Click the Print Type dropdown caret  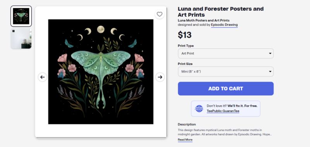pyautogui.click(x=270, y=53)
